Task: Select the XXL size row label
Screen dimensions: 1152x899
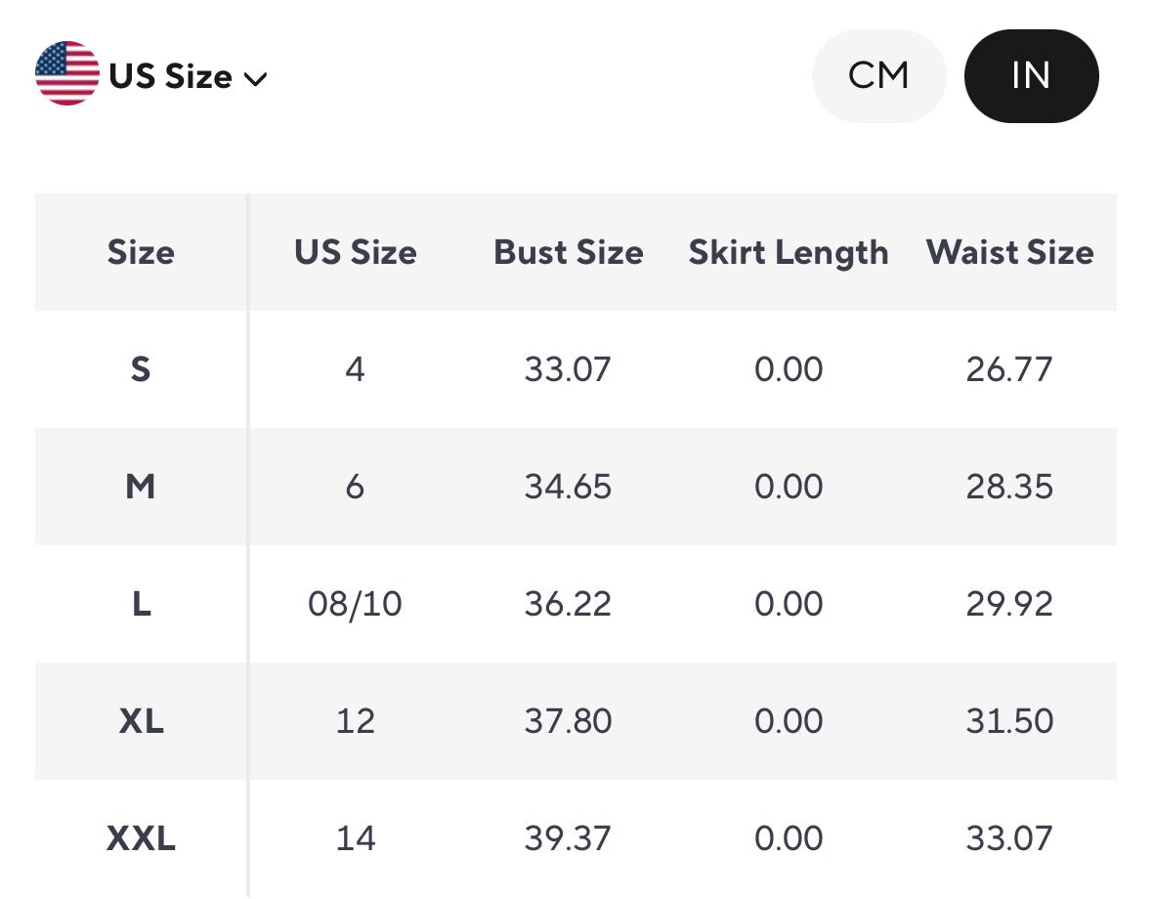Action: point(141,838)
